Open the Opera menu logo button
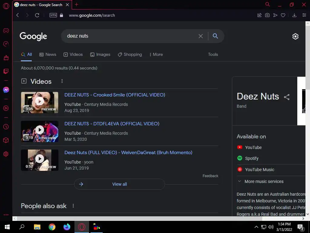Viewport: 310px width, 233px height. pos(6,6)
